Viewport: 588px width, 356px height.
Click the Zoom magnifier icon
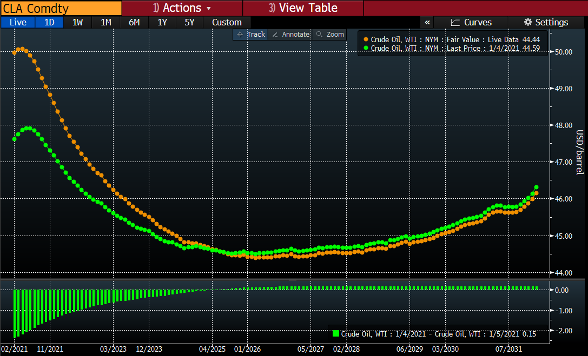pos(319,35)
